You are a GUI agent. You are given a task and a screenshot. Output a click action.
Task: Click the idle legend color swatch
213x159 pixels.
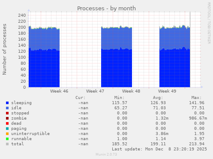click(x=7, y=108)
